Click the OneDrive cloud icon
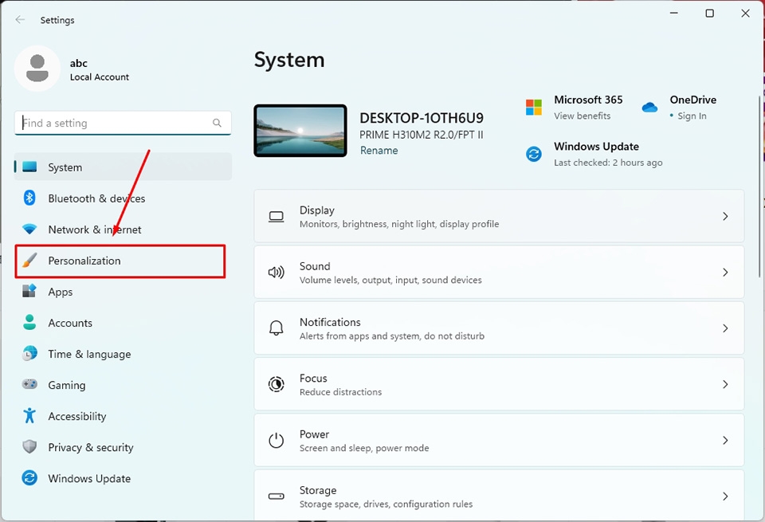The width and height of the screenshot is (765, 522). coord(650,108)
